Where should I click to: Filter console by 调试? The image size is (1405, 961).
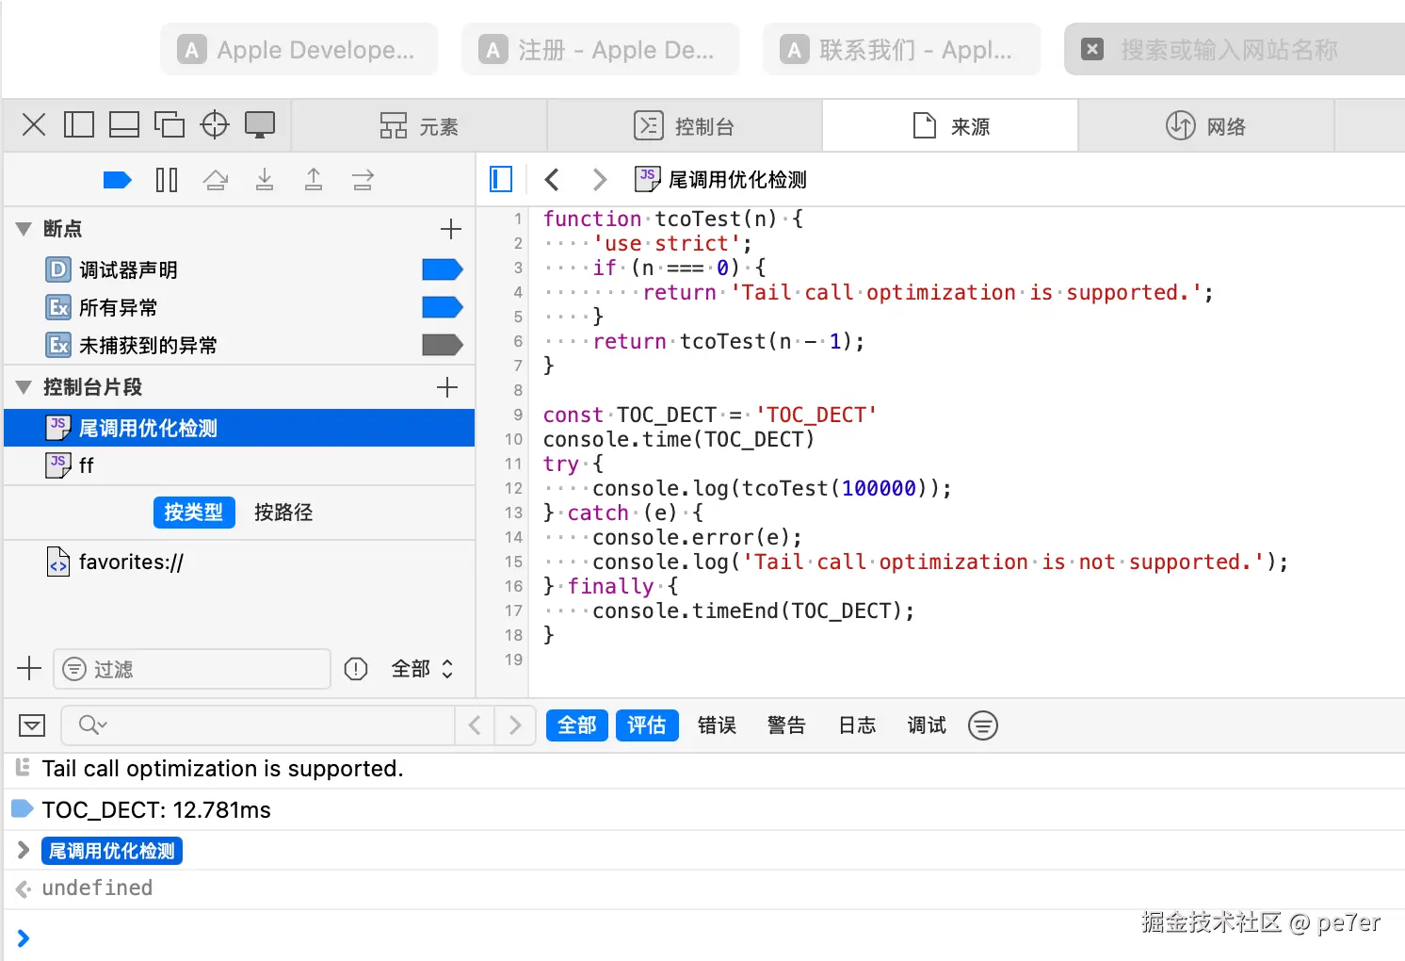[x=927, y=725]
